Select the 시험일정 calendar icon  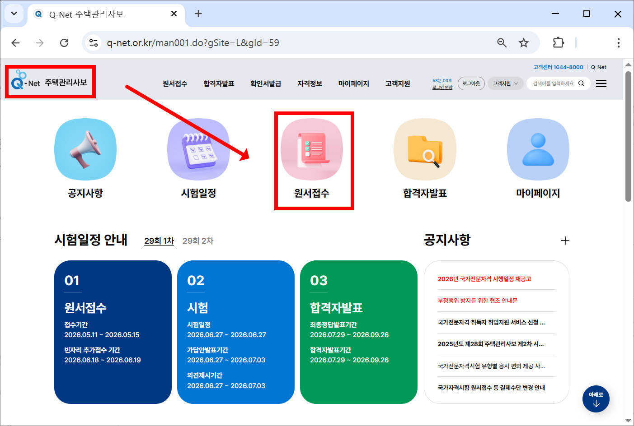[x=199, y=149]
